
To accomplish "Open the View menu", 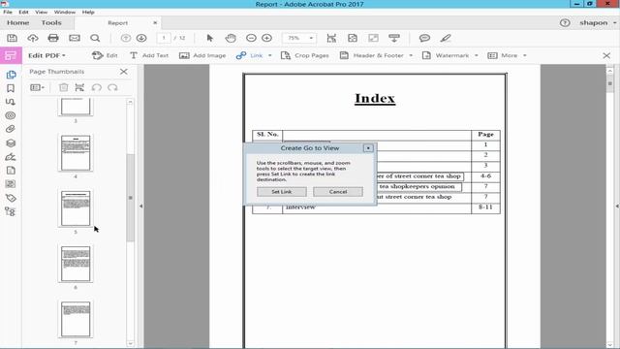I will pos(41,12).
